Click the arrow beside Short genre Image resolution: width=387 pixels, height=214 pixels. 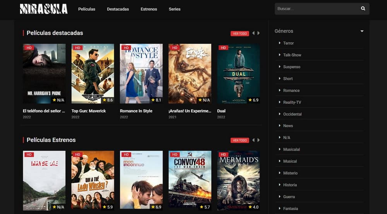(279, 78)
